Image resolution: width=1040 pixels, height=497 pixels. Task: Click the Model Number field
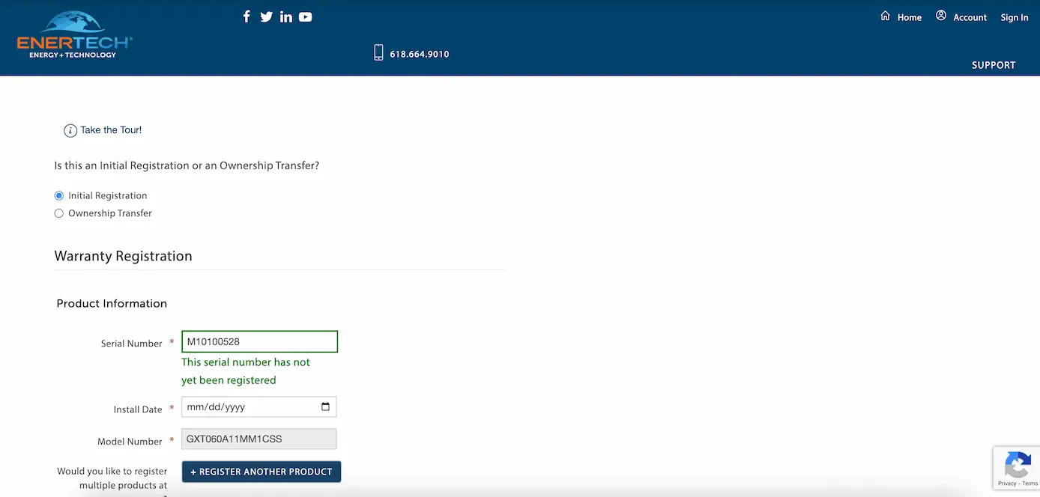[259, 439]
